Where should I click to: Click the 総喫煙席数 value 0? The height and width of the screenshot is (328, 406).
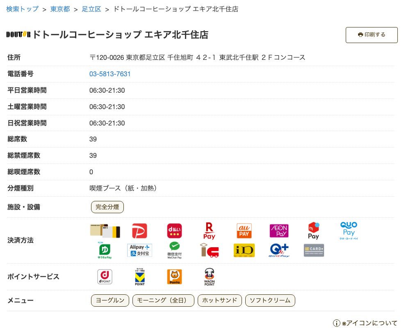91,172
